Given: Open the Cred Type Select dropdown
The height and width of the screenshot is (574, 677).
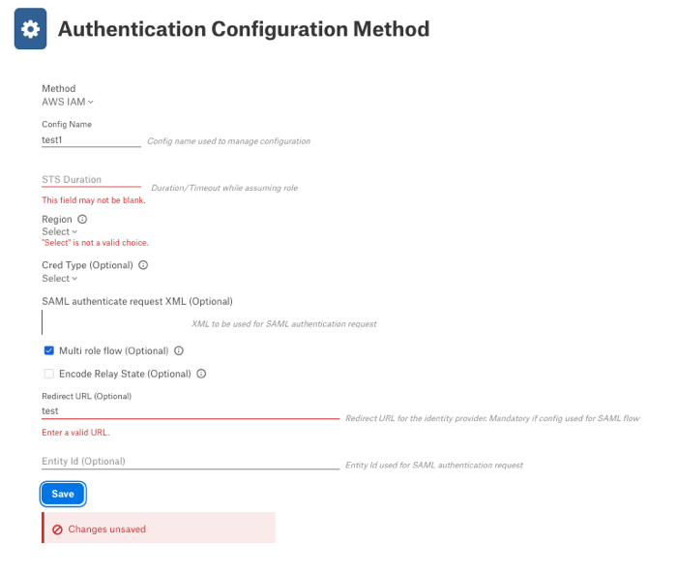Looking at the screenshot, I should pos(60,279).
